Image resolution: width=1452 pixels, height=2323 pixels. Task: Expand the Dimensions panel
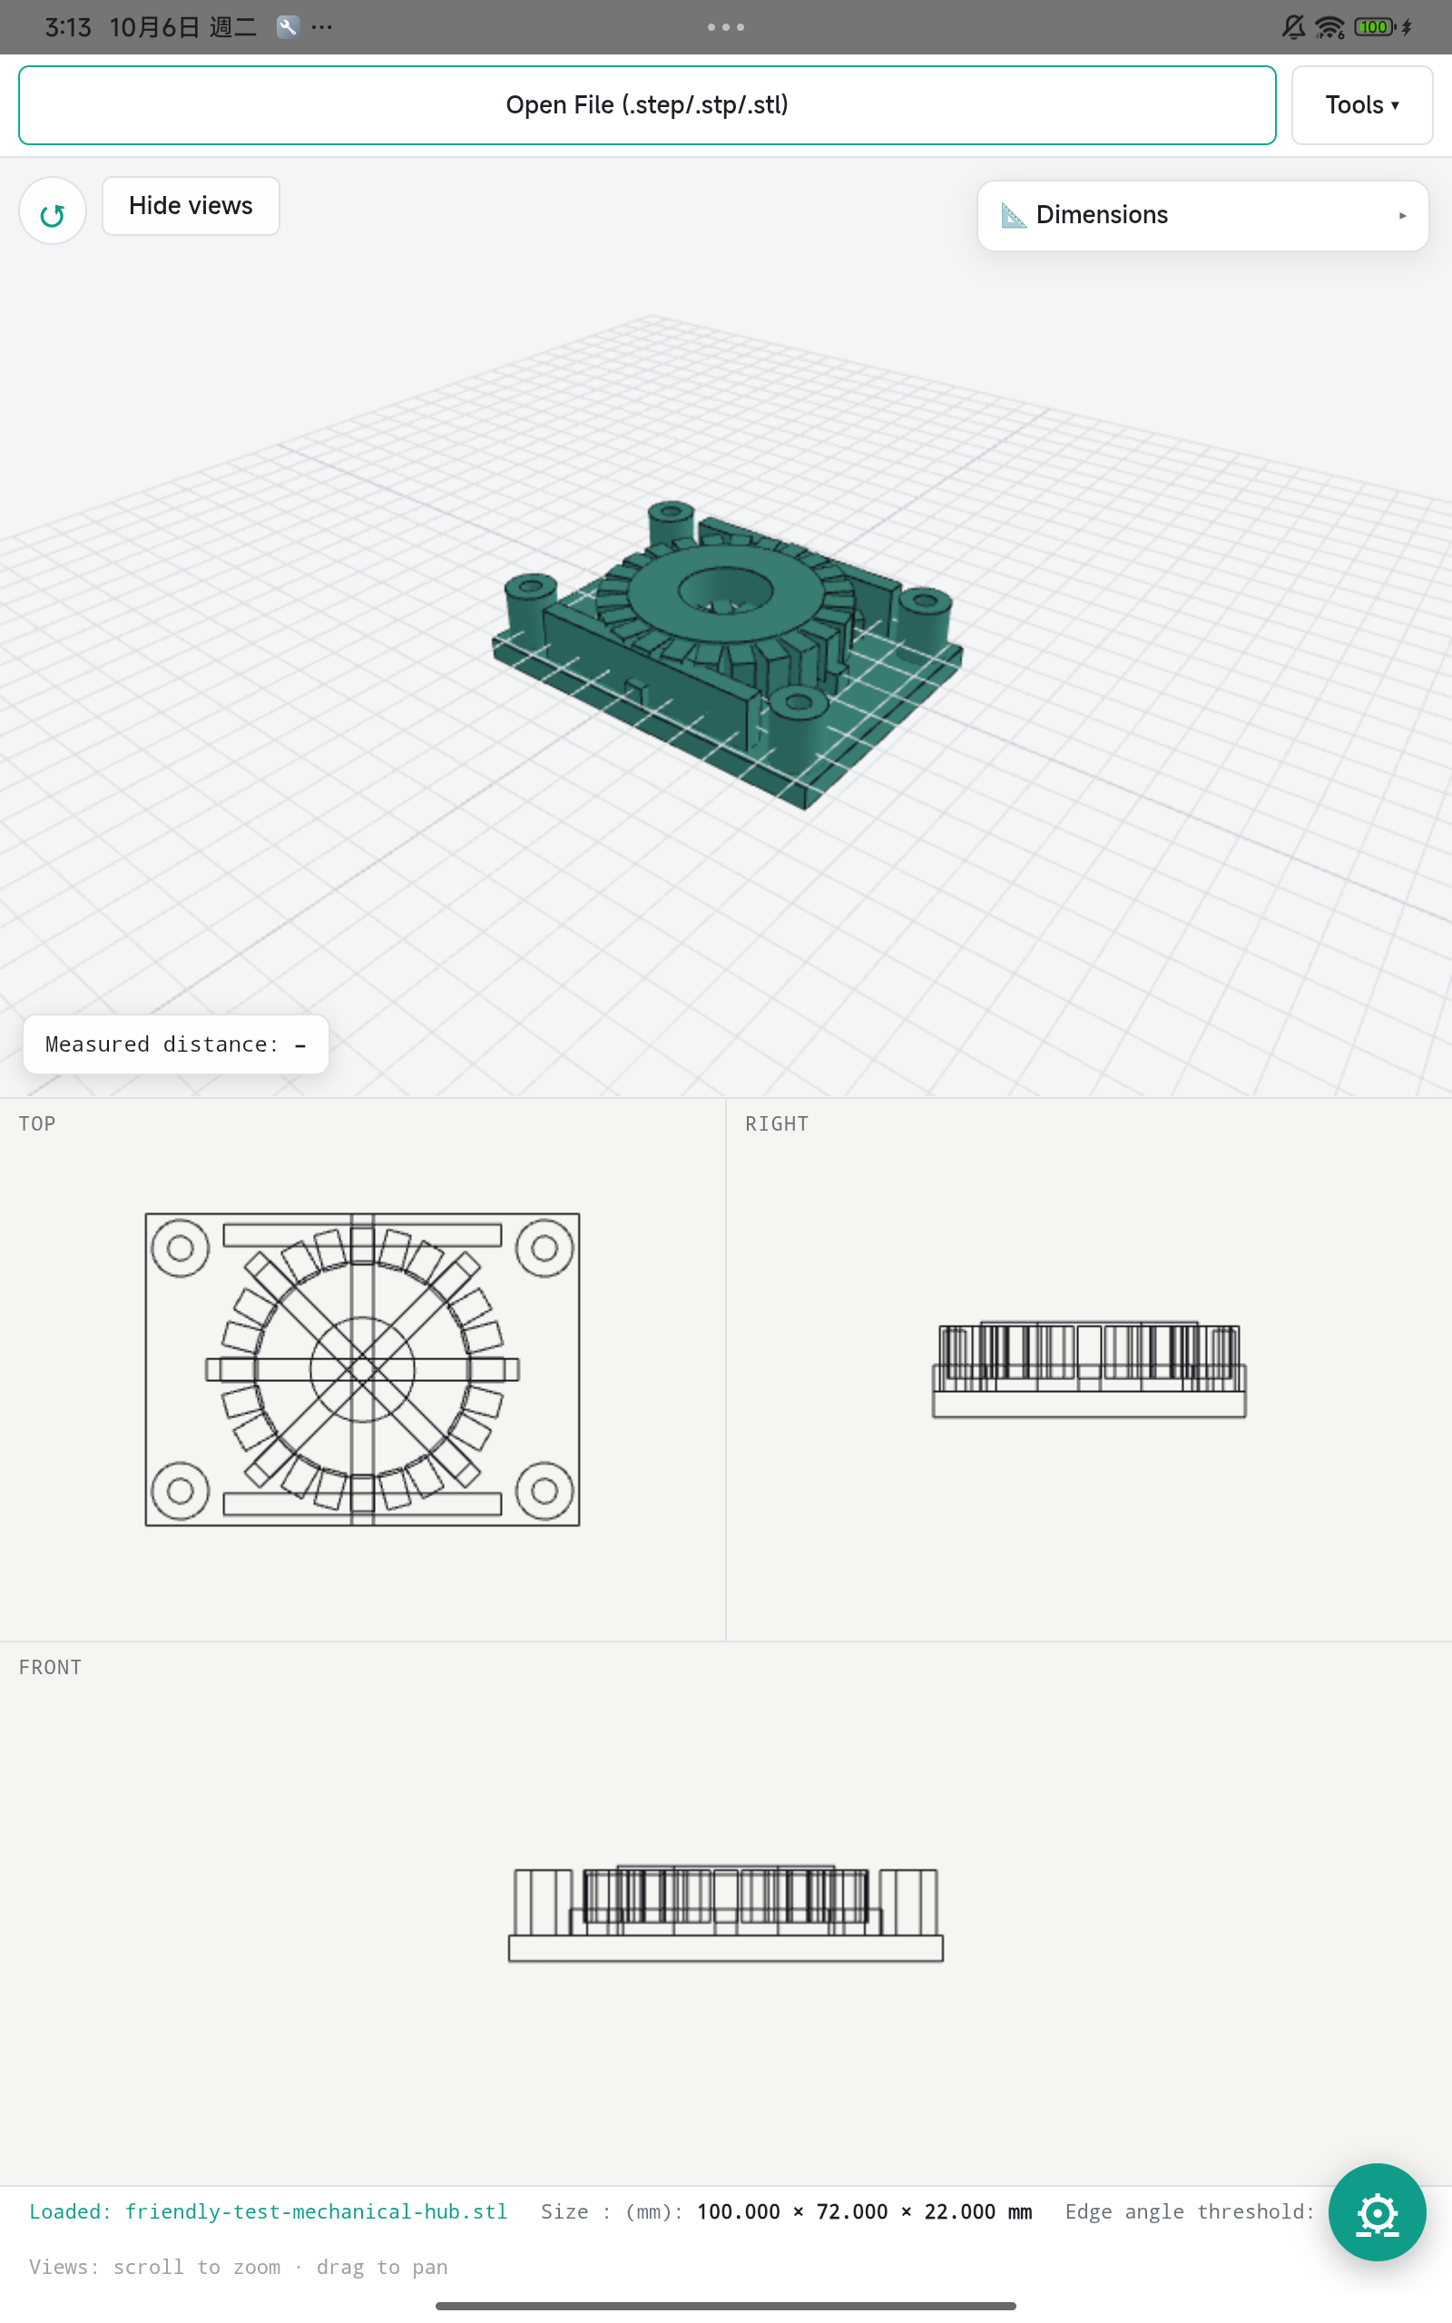point(1202,215)
